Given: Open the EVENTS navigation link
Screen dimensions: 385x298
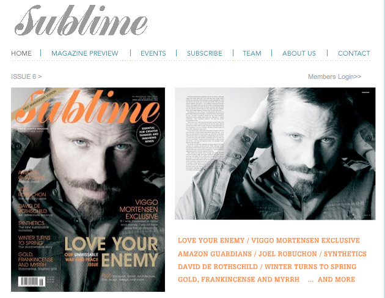Looking at the screenshot, I should click(x=153, y=53).
